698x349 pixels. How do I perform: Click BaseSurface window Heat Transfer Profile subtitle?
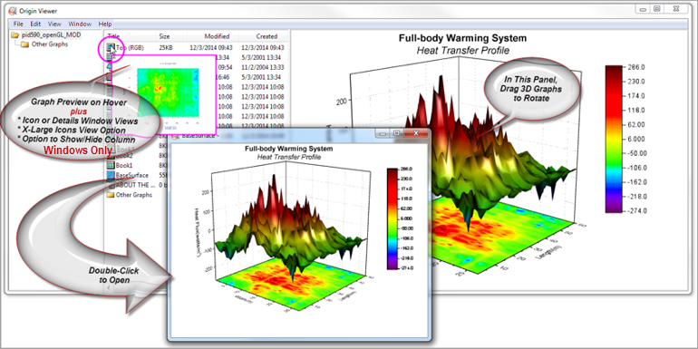[289, 157]
